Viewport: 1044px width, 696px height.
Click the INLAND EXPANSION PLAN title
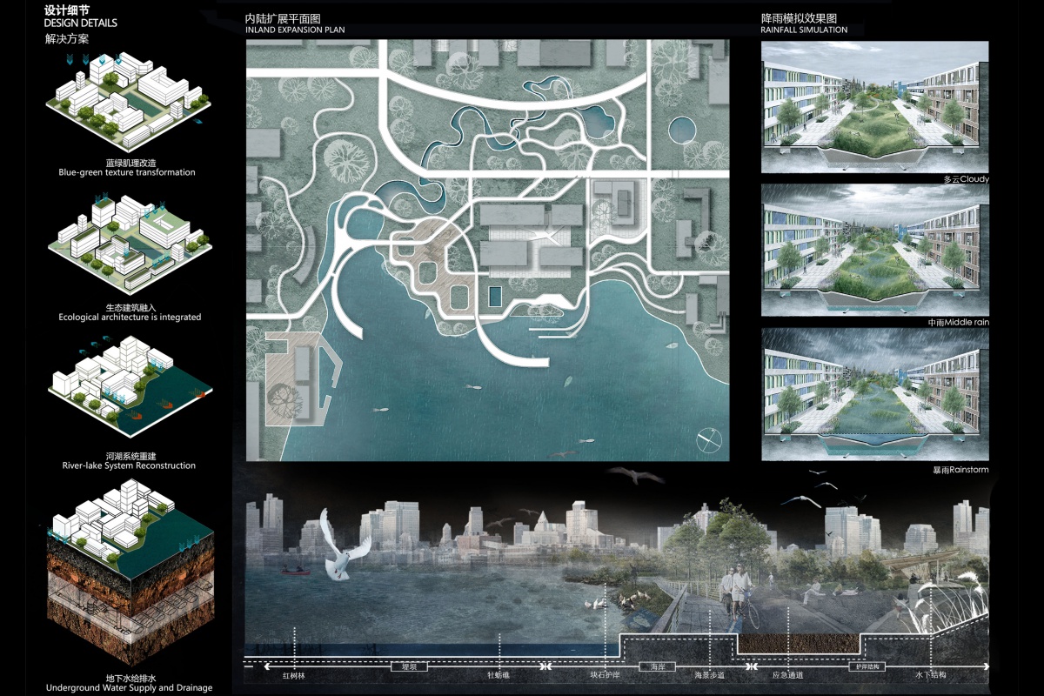[295, 30]
